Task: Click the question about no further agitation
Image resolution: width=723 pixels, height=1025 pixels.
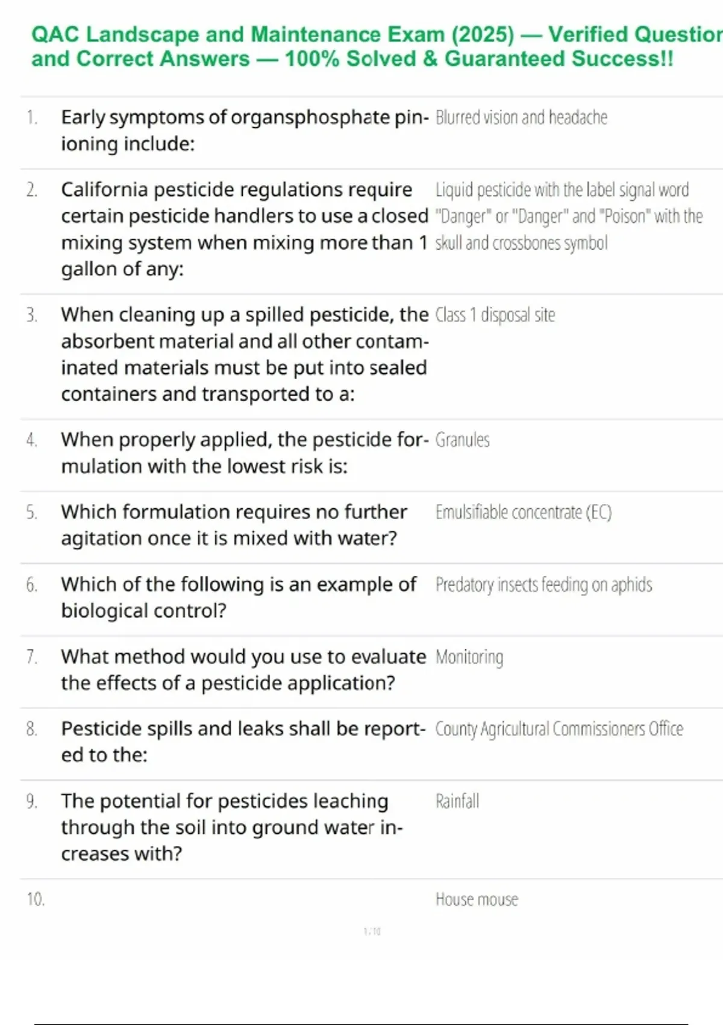Action: click(234, 525)
